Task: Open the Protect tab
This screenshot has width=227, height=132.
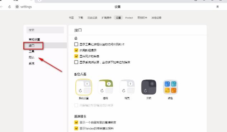Action: pyautogui.click(x=129, y=18)
